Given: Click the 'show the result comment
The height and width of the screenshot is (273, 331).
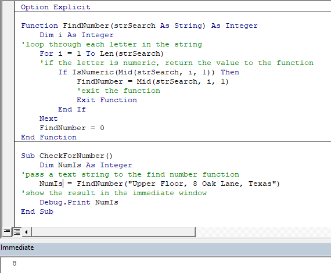Looking at the screenshot, I should point(114,193).
